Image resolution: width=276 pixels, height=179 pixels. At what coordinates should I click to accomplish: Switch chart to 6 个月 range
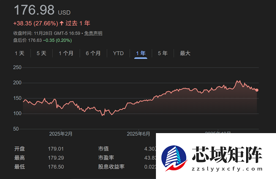(x=93, y=53)
